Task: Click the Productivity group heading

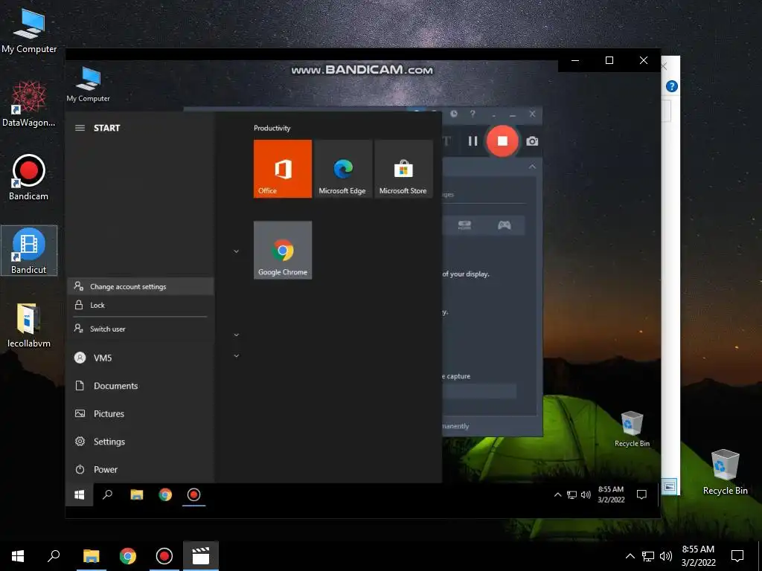Action: [x=272, y=128]
